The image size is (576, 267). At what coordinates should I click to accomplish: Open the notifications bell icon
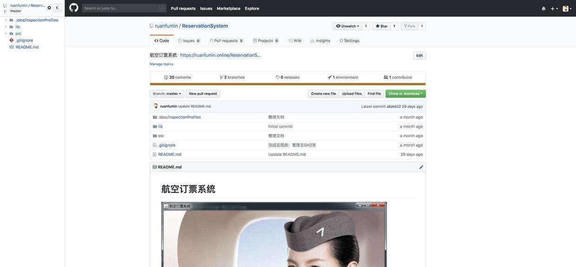pos(543,8)
